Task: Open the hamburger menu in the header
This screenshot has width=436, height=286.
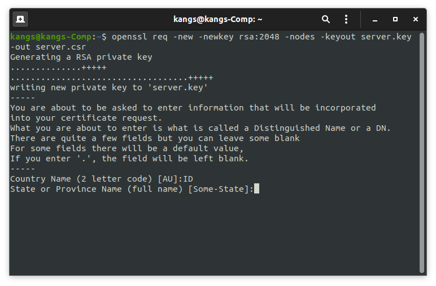Action: [x=347, y=19]
